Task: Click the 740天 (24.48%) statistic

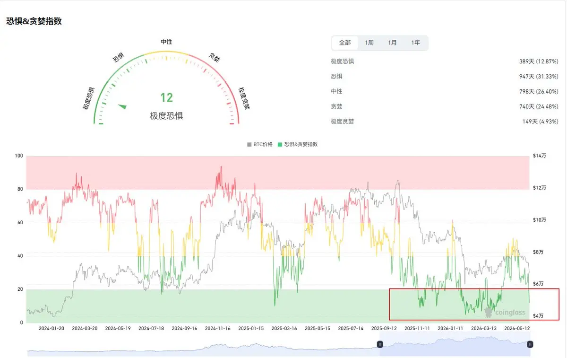Action: [539, 107]
